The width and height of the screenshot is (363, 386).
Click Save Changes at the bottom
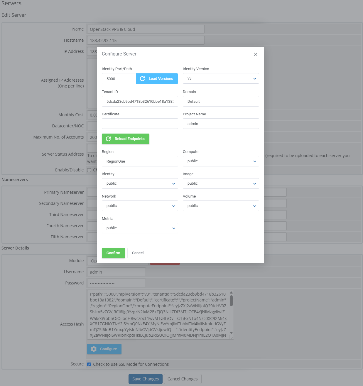145,379
